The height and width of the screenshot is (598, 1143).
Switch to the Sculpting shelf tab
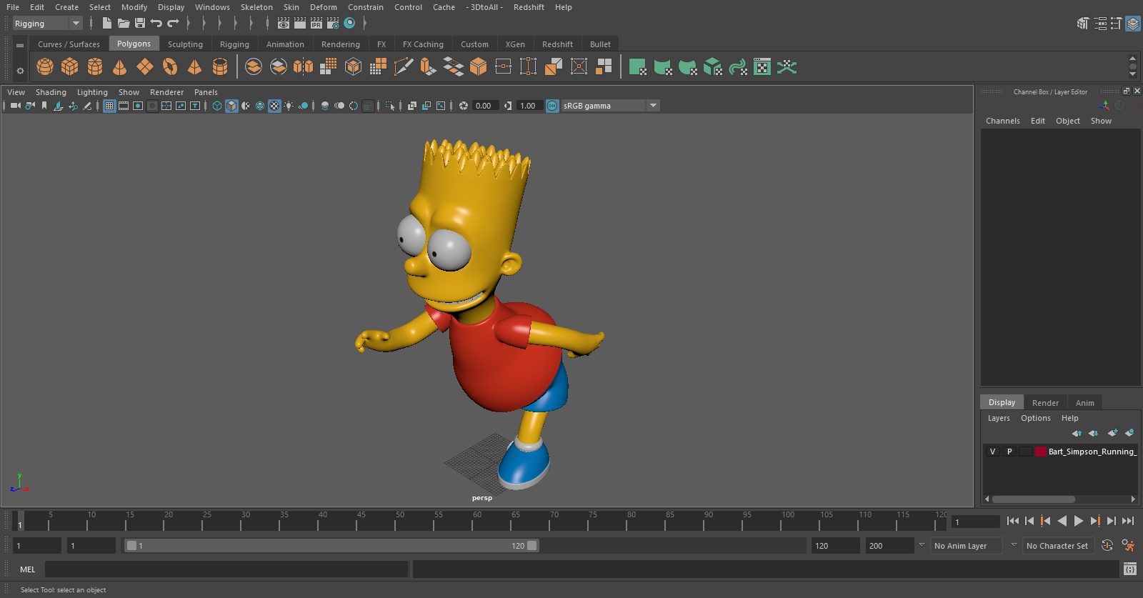pos(185,44)
